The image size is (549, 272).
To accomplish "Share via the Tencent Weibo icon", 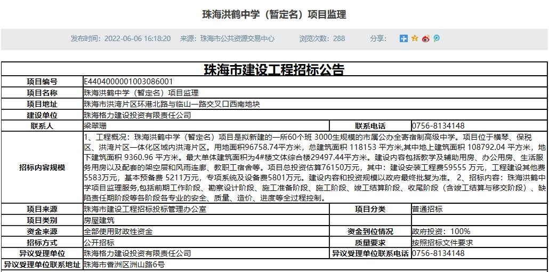I will 437,38.
